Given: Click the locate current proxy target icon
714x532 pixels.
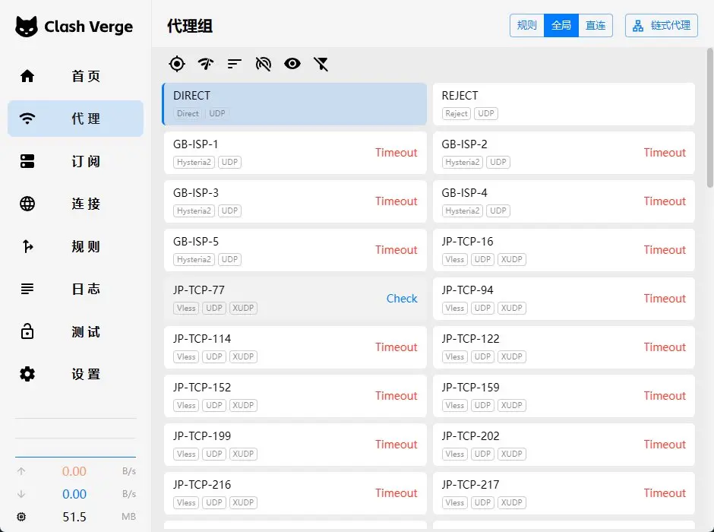Looking at the screenshot, I should 177,64.
